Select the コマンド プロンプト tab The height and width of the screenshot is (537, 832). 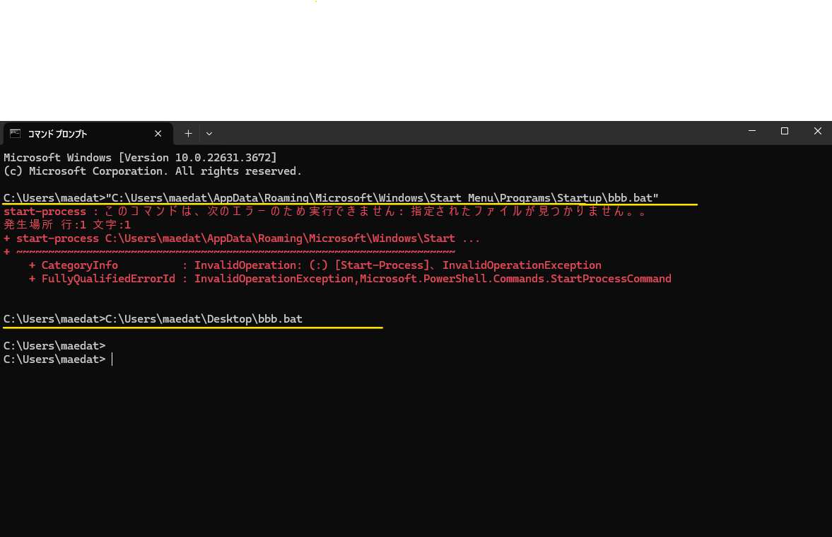tap(78, 134)
